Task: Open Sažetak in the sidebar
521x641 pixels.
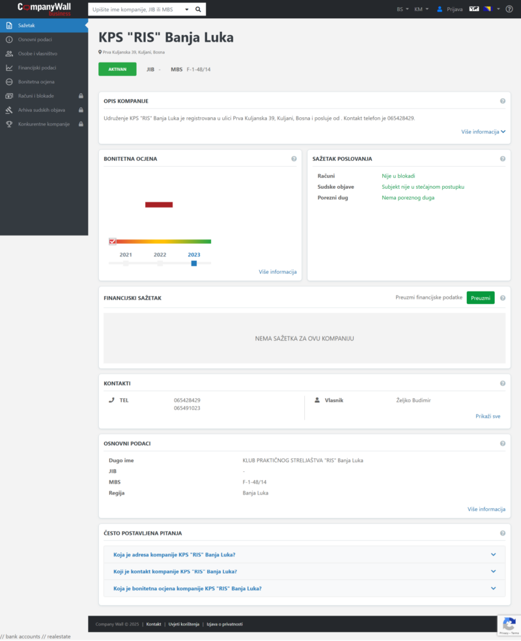Action: [x=44, y=25]
